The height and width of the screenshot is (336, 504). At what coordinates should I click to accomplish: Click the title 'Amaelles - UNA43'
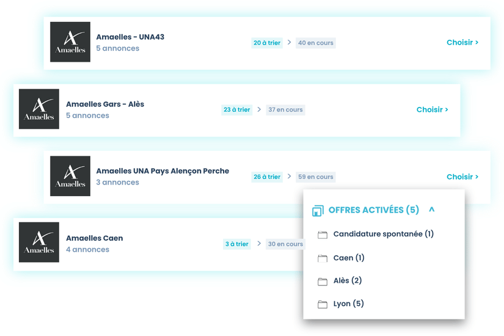(x=130, y=37)
